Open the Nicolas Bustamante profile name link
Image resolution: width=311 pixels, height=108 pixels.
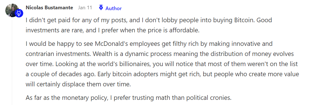[50, 8]
